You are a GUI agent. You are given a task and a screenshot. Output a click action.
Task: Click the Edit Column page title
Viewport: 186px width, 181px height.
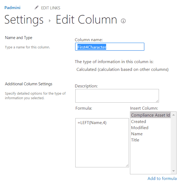[x=87, y=20]
